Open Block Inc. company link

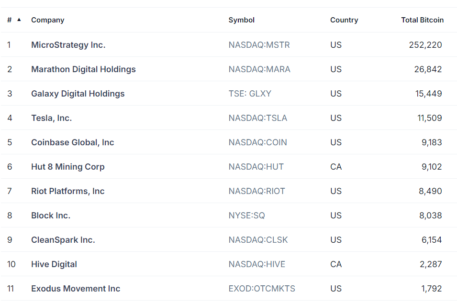[51, 216]
